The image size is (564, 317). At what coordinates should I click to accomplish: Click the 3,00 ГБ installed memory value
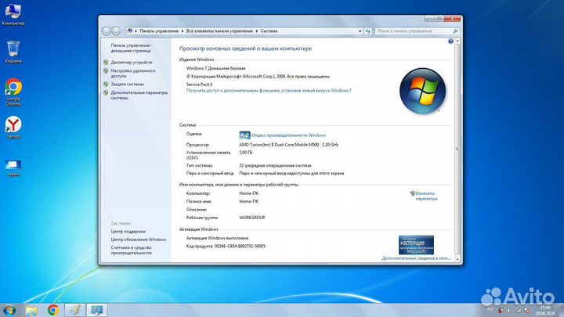[246, 153]
